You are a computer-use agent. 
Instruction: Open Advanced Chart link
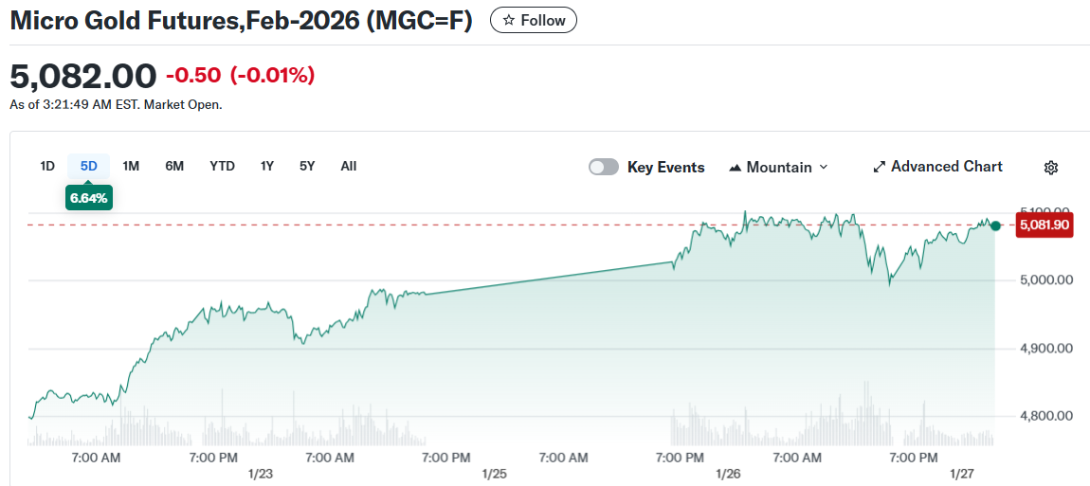[946, 167]
